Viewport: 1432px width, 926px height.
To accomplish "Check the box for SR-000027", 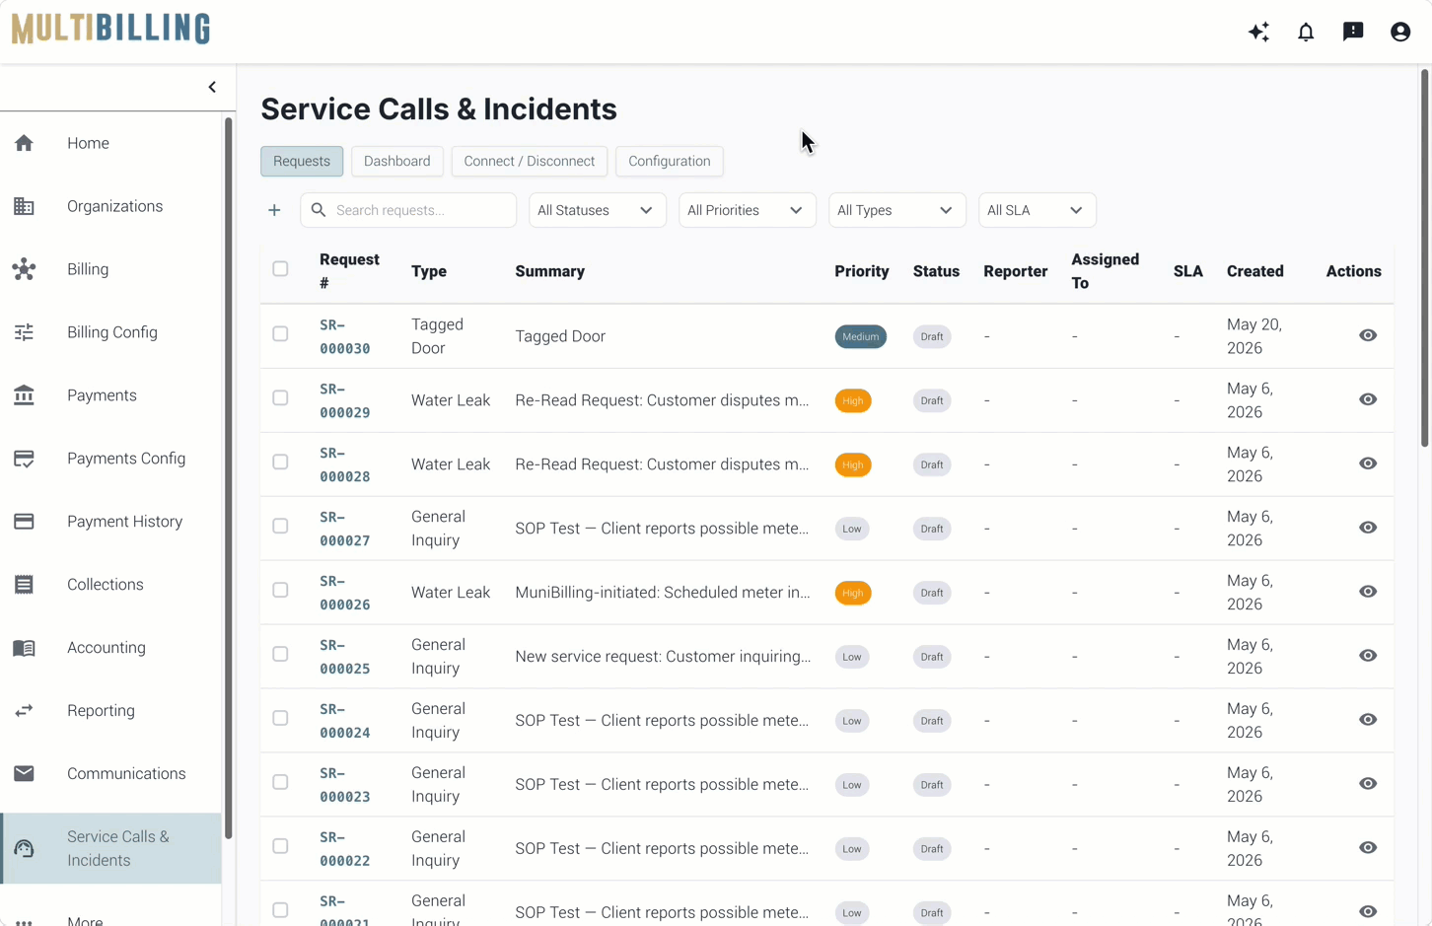I will click(x=280, y=526).
